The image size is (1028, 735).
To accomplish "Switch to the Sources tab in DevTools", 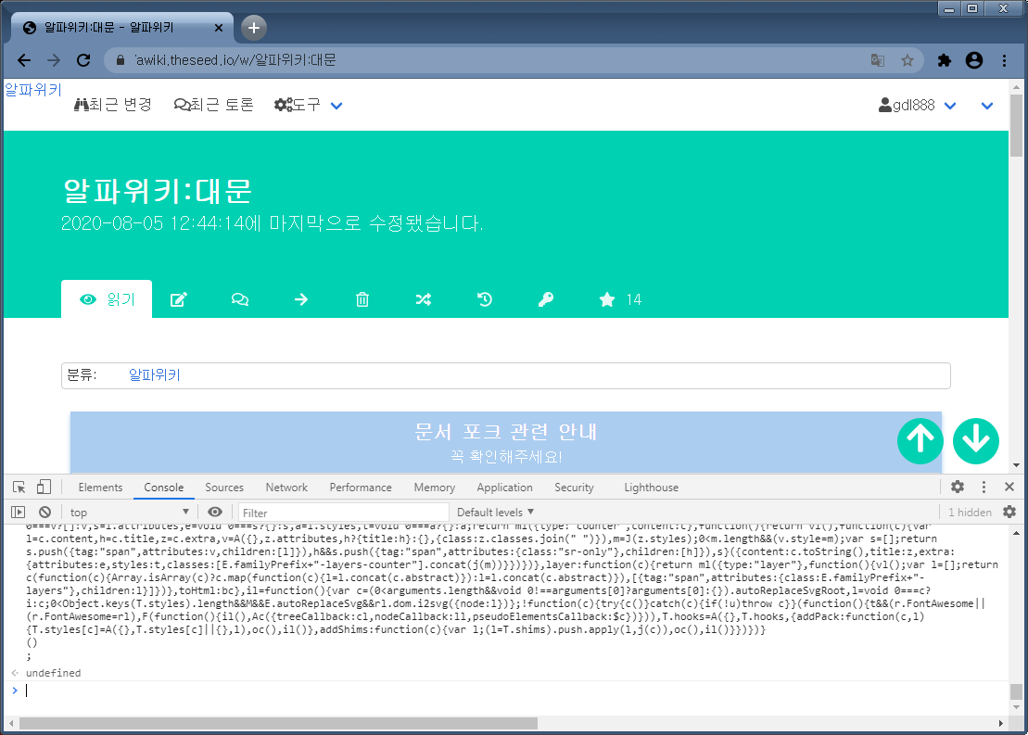I will 224,487.
